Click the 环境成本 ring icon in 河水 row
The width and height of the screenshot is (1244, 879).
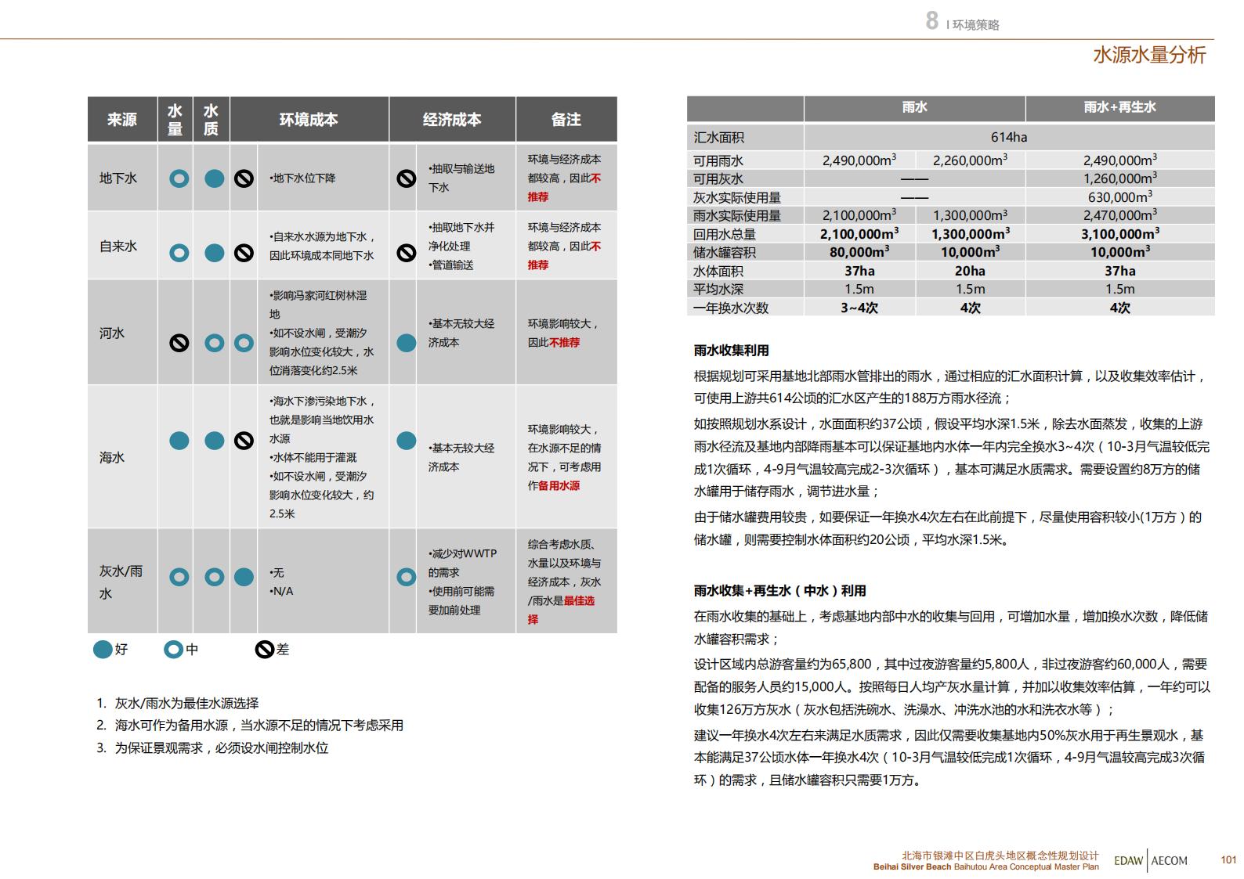pos(244,343)
